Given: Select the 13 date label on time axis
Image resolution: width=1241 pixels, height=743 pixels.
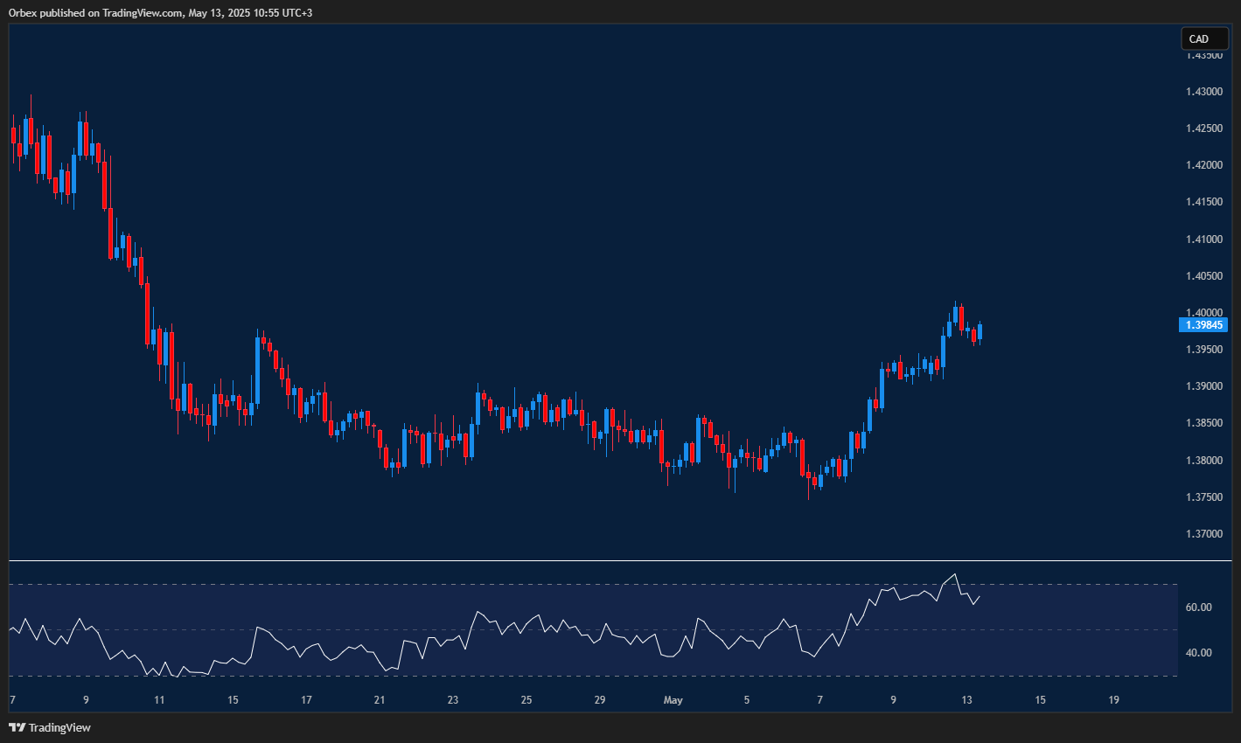Looking at the screenshot, I should point(966,699).
